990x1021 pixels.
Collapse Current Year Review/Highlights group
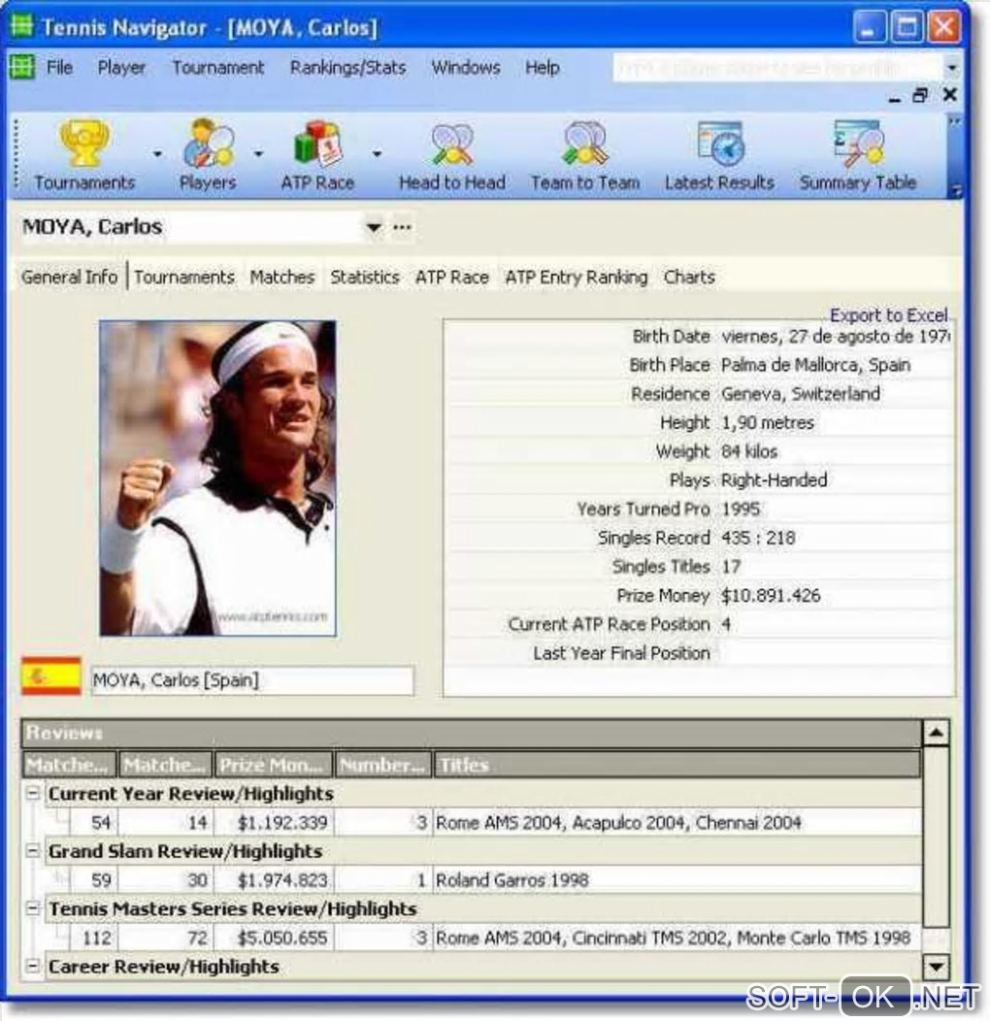32,793
